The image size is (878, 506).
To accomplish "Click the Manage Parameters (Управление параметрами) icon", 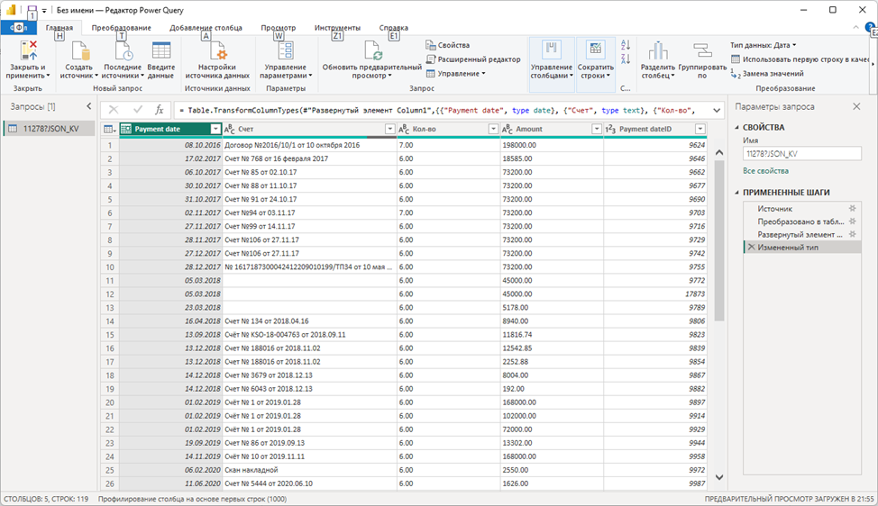I will (x=286, y=50).
